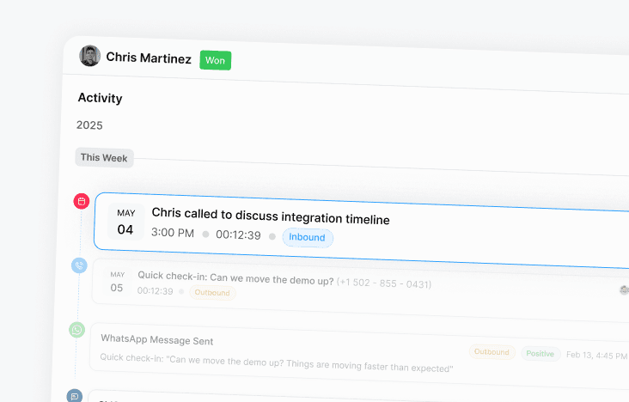Click the 3:00 PM call time
This screenshot has height=402, width=629.
[x=173, y=233]
